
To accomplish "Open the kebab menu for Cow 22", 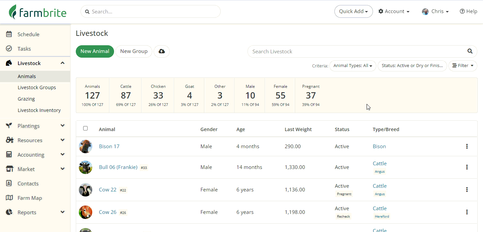I will click(467, 190).
